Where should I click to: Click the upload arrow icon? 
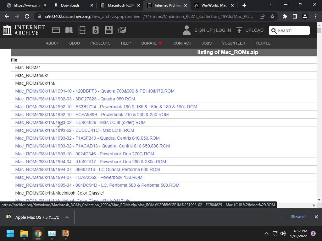(x=239, y=30)
